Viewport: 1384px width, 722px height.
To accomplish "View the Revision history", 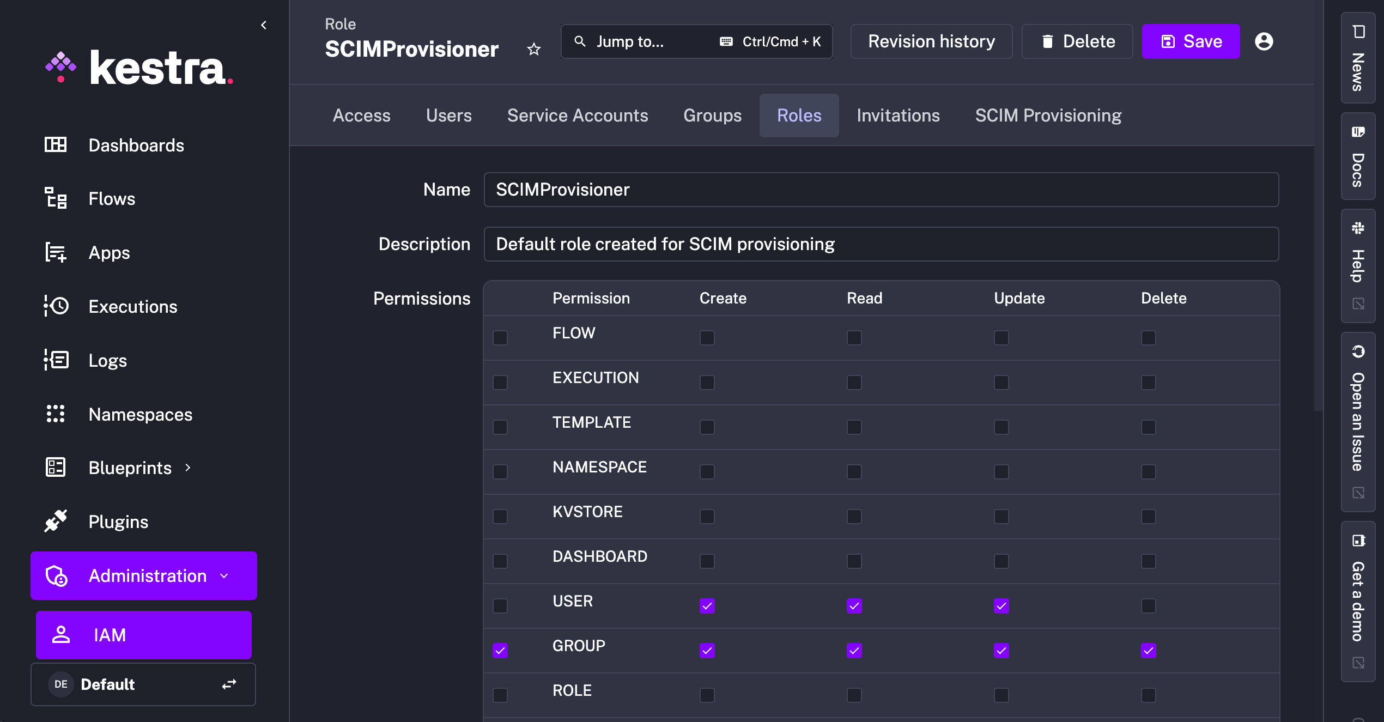I will point(931,41).
